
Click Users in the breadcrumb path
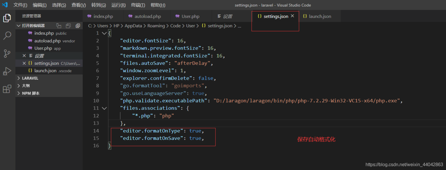(103, 26)
